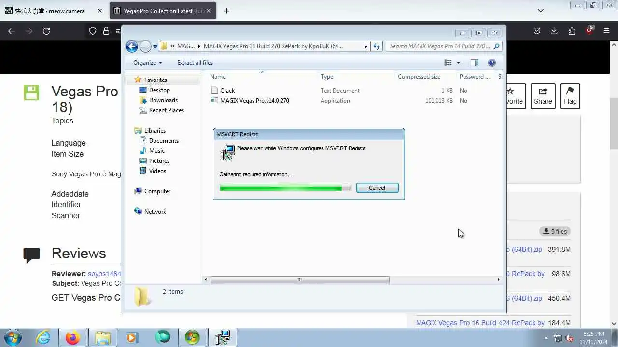Reload the browser page
Screen dimensions: 618x347
coord(46,31)
